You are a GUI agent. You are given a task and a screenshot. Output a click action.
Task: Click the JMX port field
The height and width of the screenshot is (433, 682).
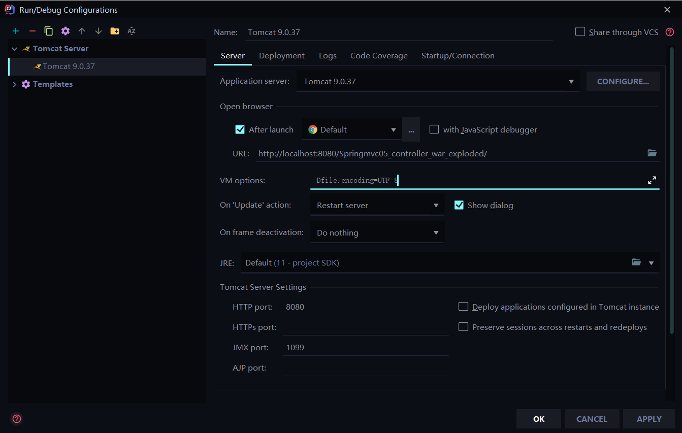coord(366,347)
